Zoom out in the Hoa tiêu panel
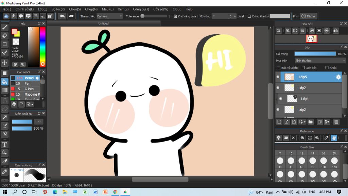 [302, 31]
